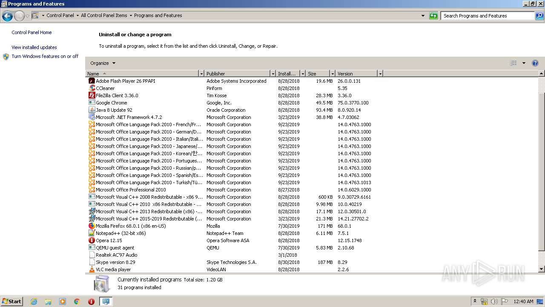Click the list scrollbar down arrow

542,269
